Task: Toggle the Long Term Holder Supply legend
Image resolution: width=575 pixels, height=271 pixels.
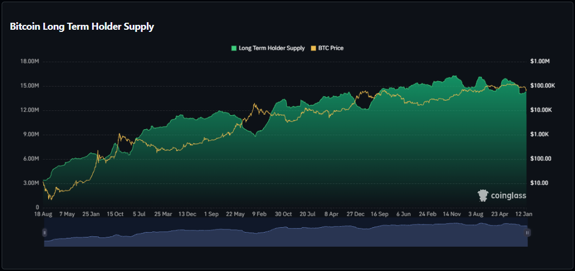Action: click(271, 48)
